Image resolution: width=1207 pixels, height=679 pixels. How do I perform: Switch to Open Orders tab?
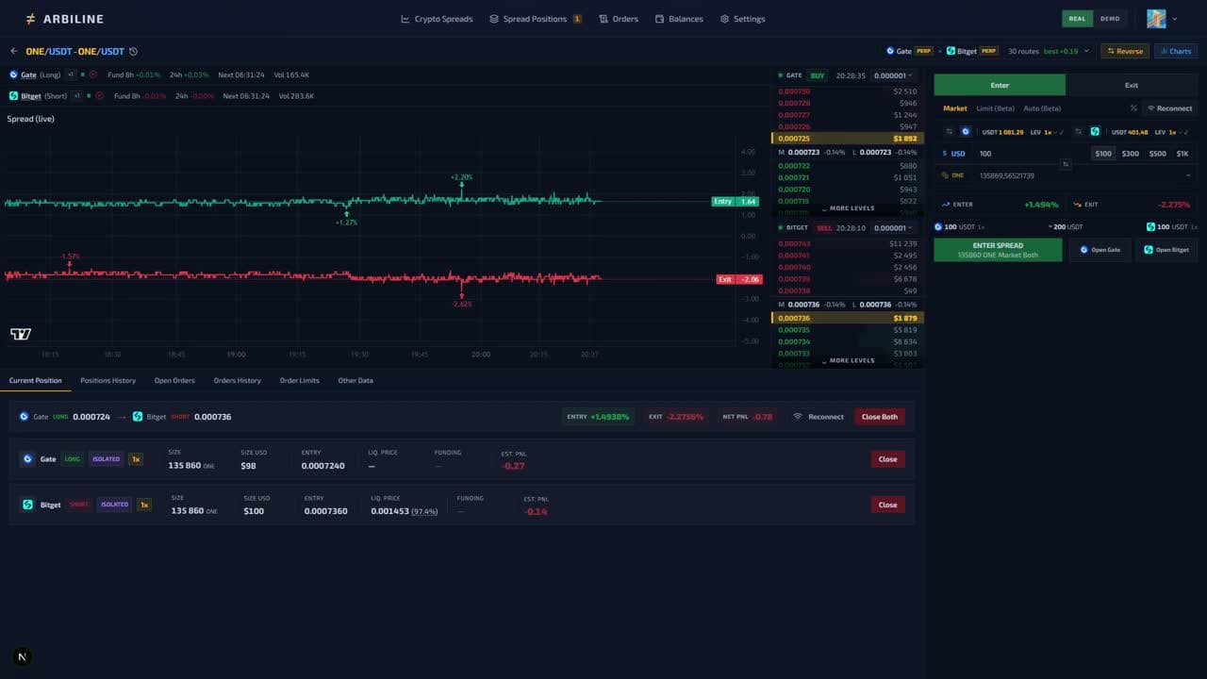pyautogui.click(x=174, y=380)
